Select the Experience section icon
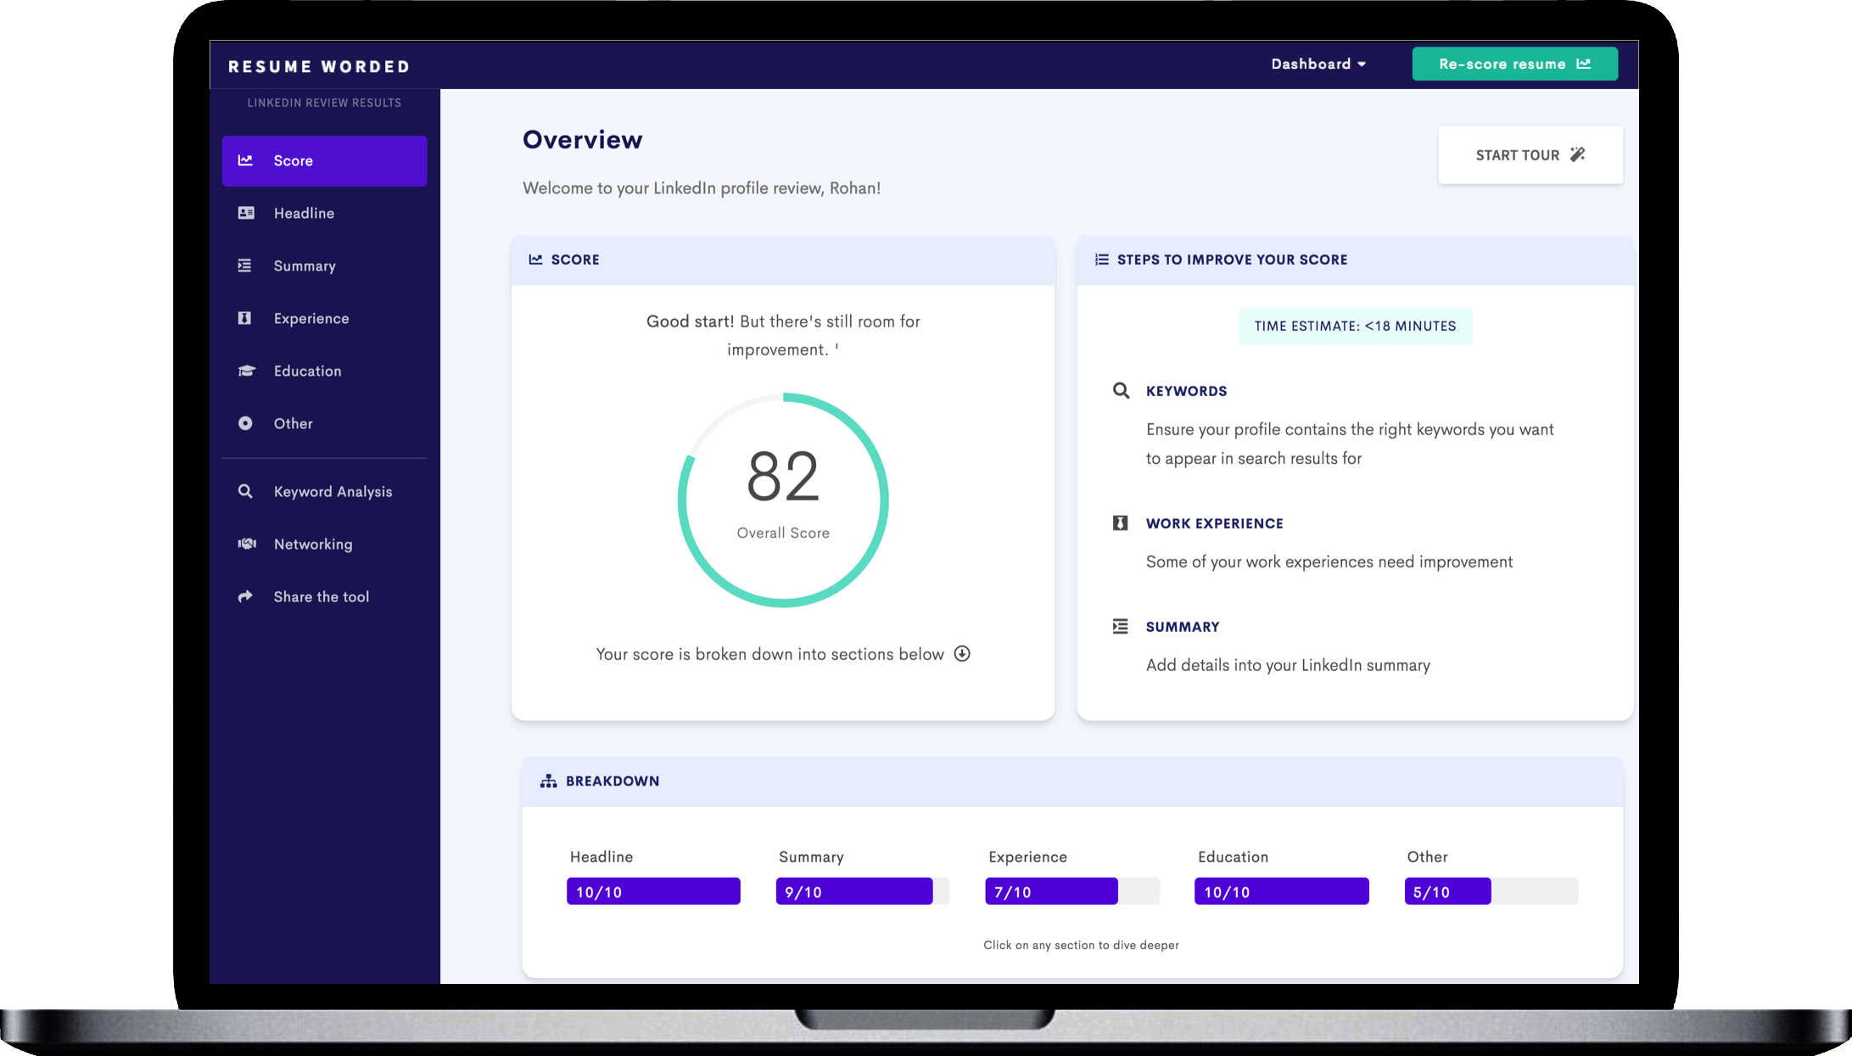1852x1056 pixels. 245,318
